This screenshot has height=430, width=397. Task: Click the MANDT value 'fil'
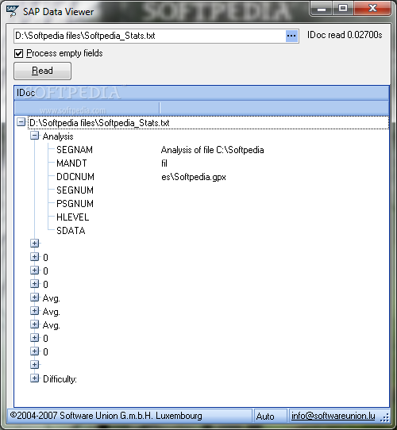tap(164, 163)
